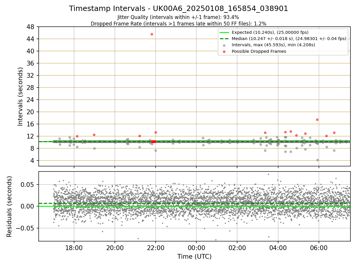Click the red dropped-frames cluster at 22:00 on the median line

point(154,142)
